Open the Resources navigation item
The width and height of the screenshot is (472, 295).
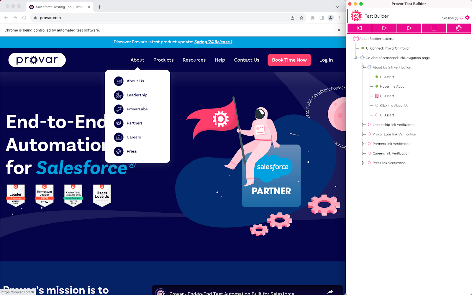(194, 60)
